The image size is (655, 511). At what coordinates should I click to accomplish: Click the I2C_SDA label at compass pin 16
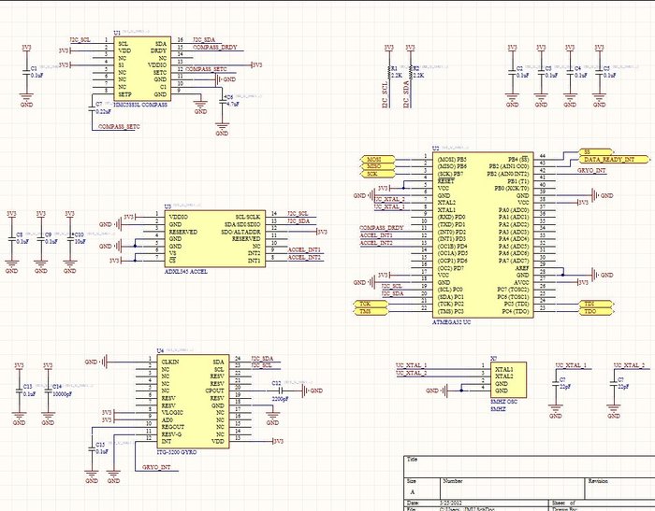coord(204,39)
